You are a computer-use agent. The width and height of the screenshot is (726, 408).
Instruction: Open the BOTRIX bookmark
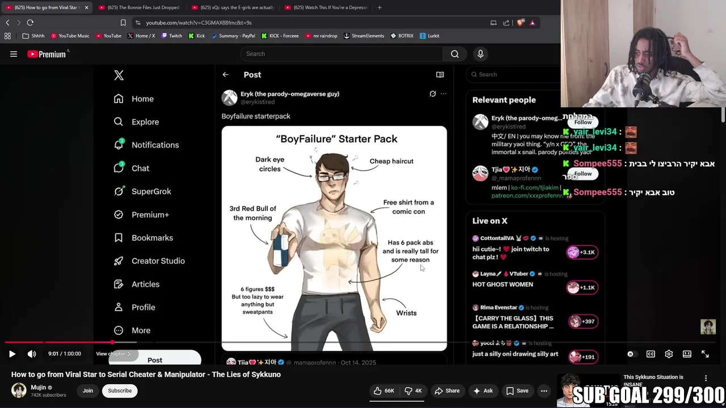click(x=402, y=36)
